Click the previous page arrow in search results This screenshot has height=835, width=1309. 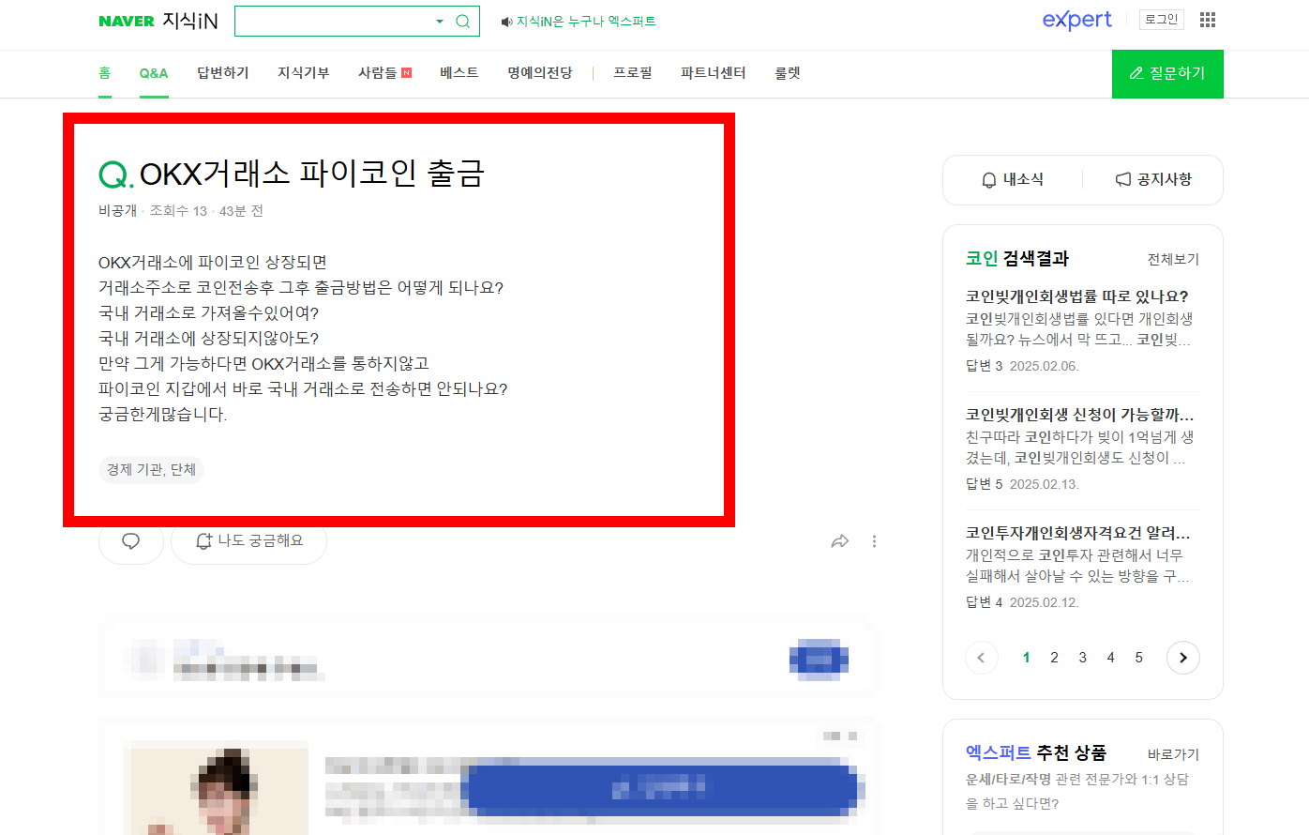click(982, 658)
